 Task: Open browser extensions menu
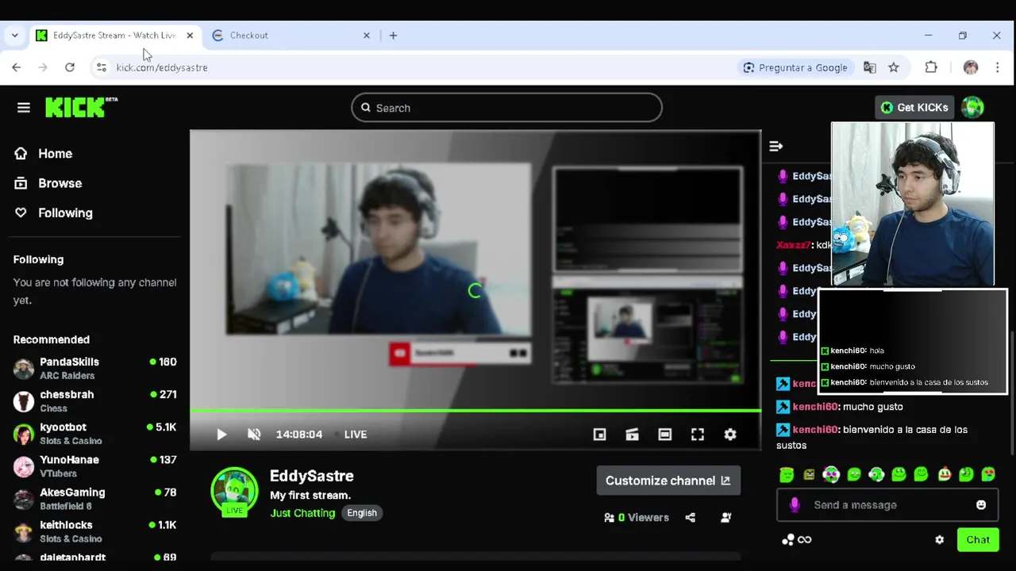pos(932,67)
